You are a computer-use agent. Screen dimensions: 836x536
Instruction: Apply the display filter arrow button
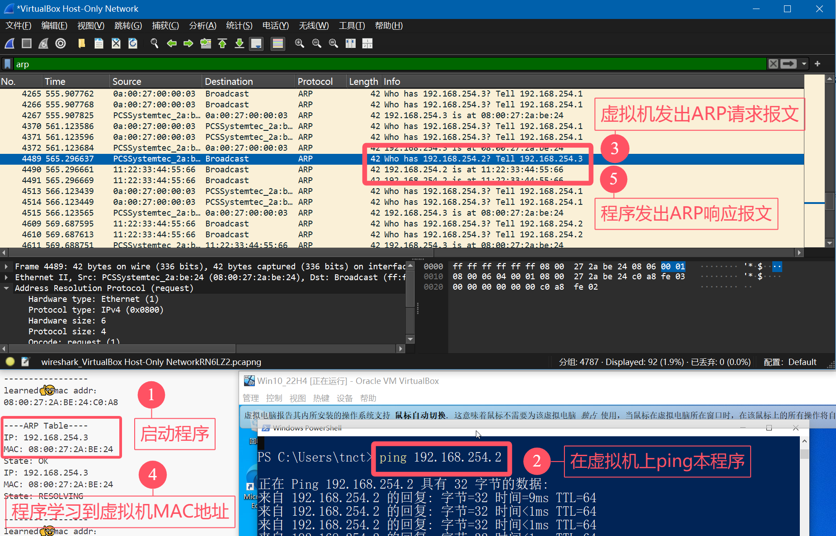point(789,64)
